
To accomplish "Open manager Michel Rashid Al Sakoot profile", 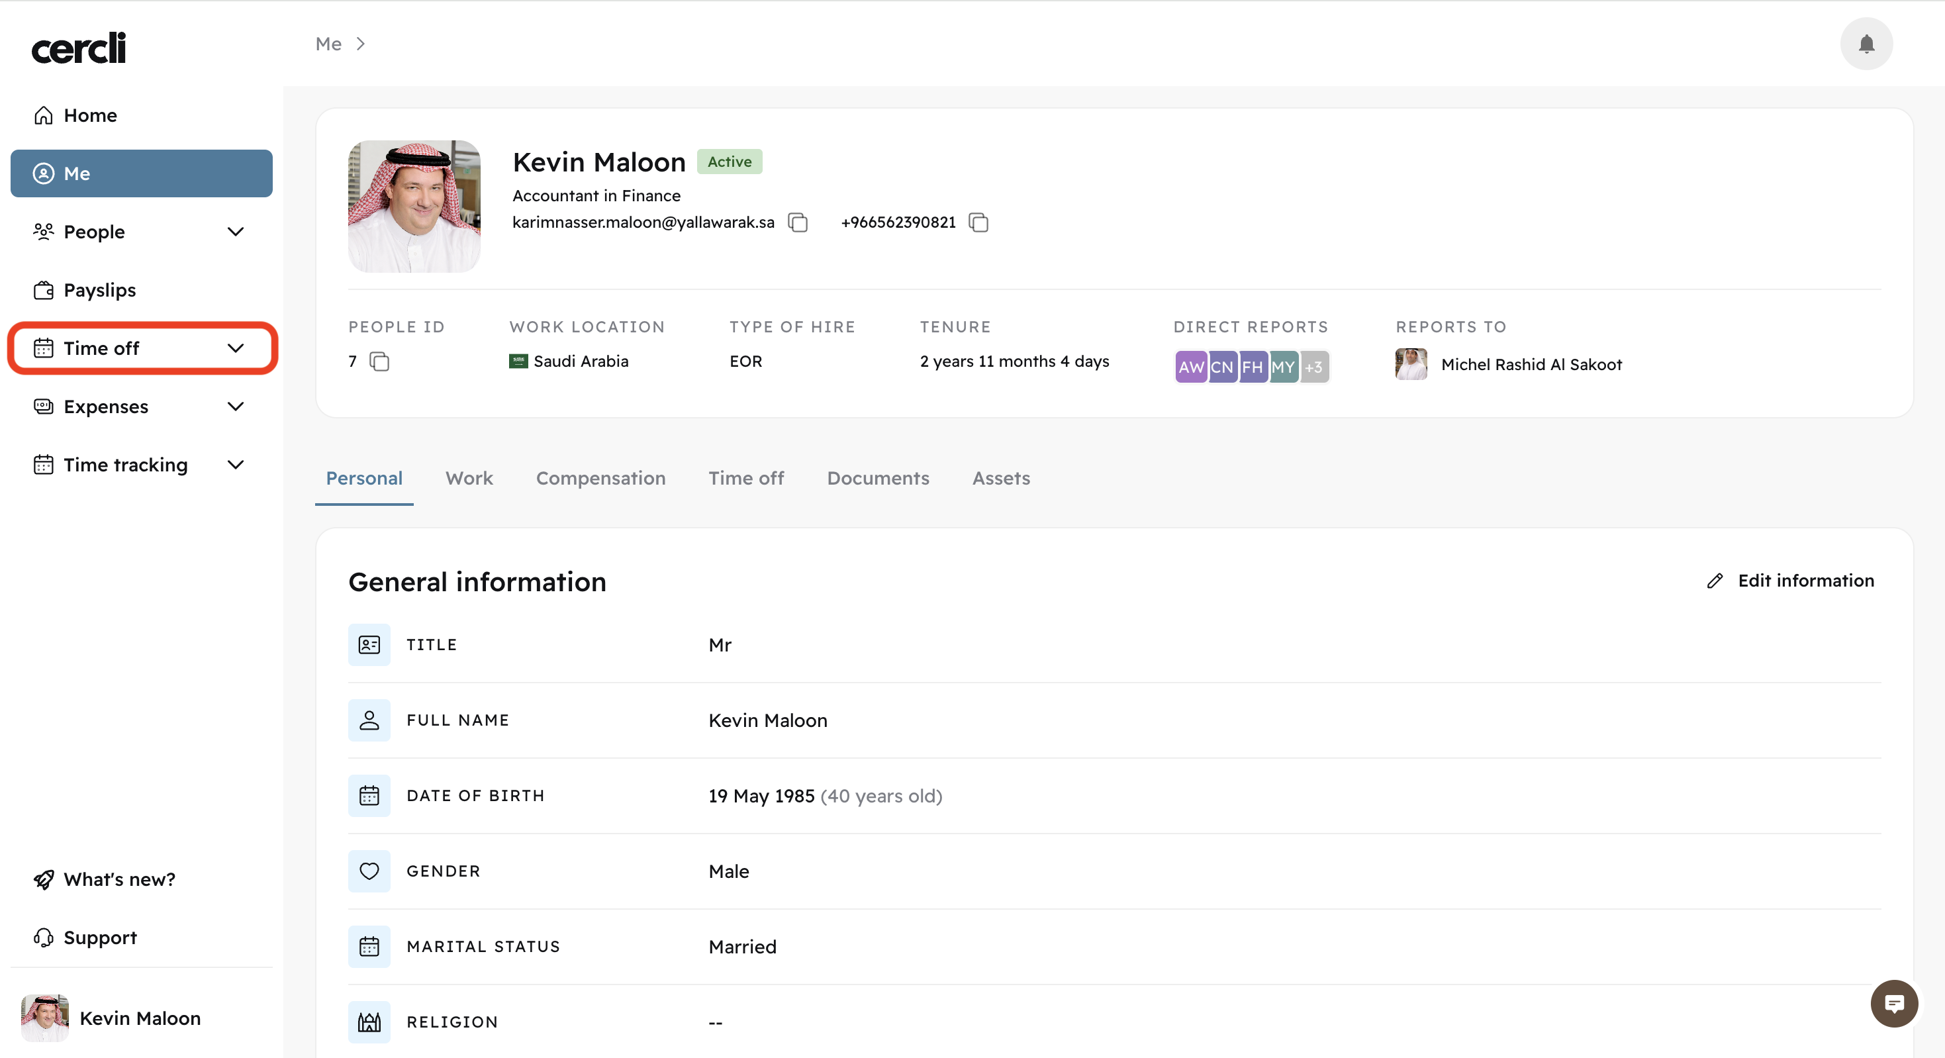I will 1531,365.
